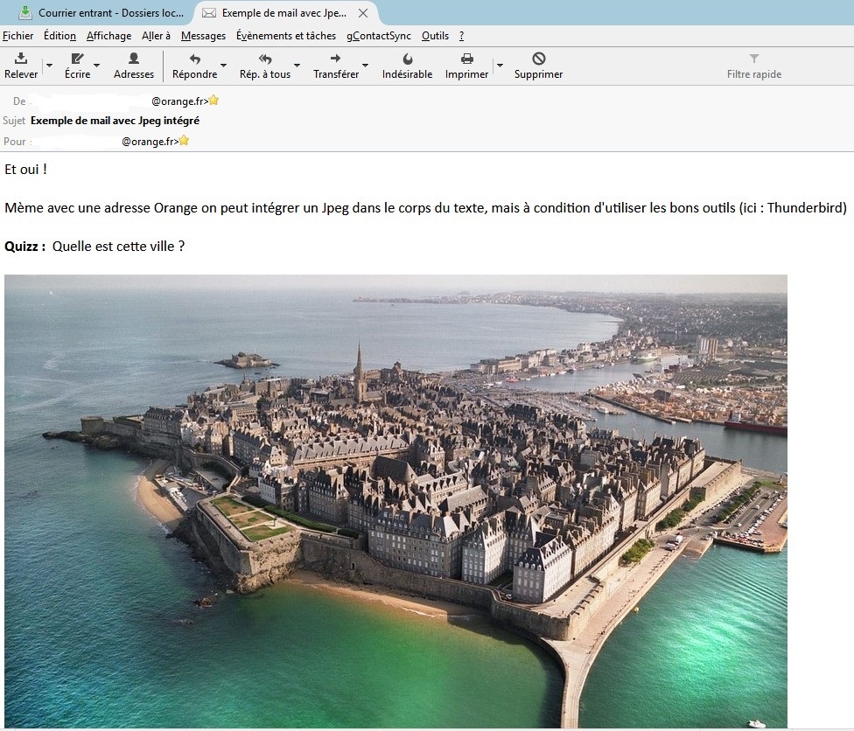Click Rép. à tous reply-all icon
This screenshot has height=731, width=854.
[x=265, y=59]
